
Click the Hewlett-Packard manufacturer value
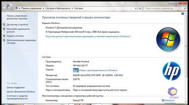(x=81, y=61)
